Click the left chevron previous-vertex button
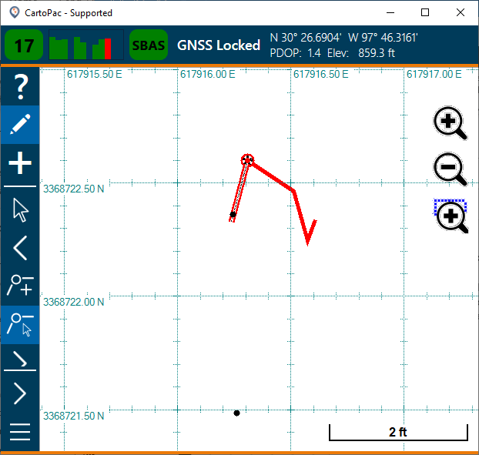Image resolution: width=479 pixels, height=455 pixels. coord(20,248)
